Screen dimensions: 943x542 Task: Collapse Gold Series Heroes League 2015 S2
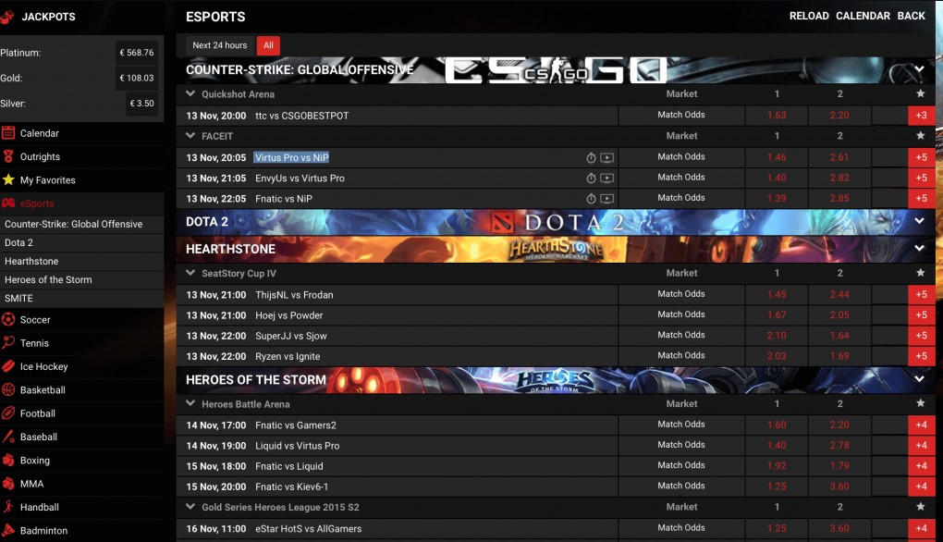click(190, 507)
